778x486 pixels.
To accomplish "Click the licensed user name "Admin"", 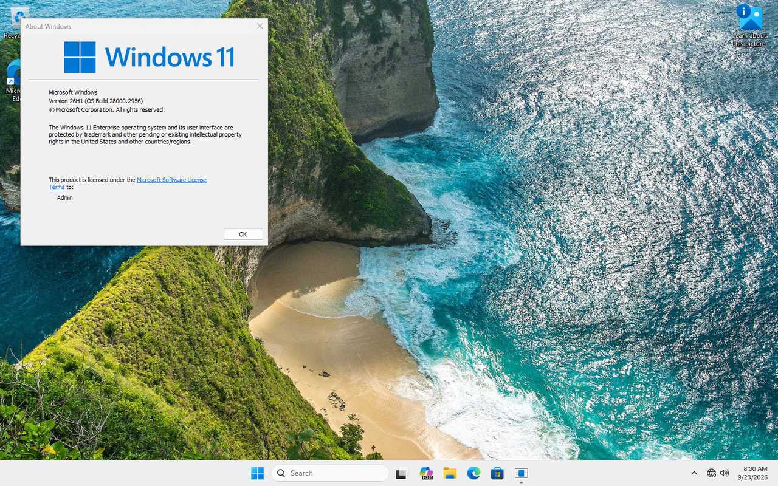I will coord(65,197).
